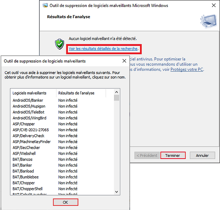Click the green shield checkmark icon

pyautogui.click(x=60, y=44)
